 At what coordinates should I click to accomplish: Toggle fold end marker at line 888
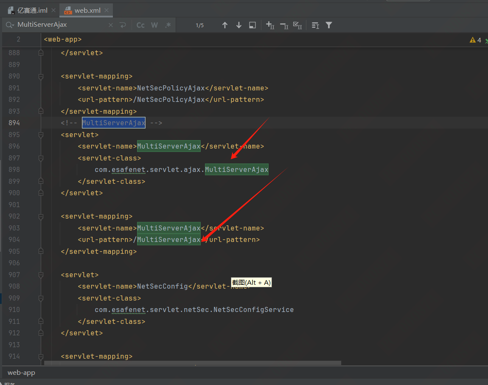click(x=41, y=53)
